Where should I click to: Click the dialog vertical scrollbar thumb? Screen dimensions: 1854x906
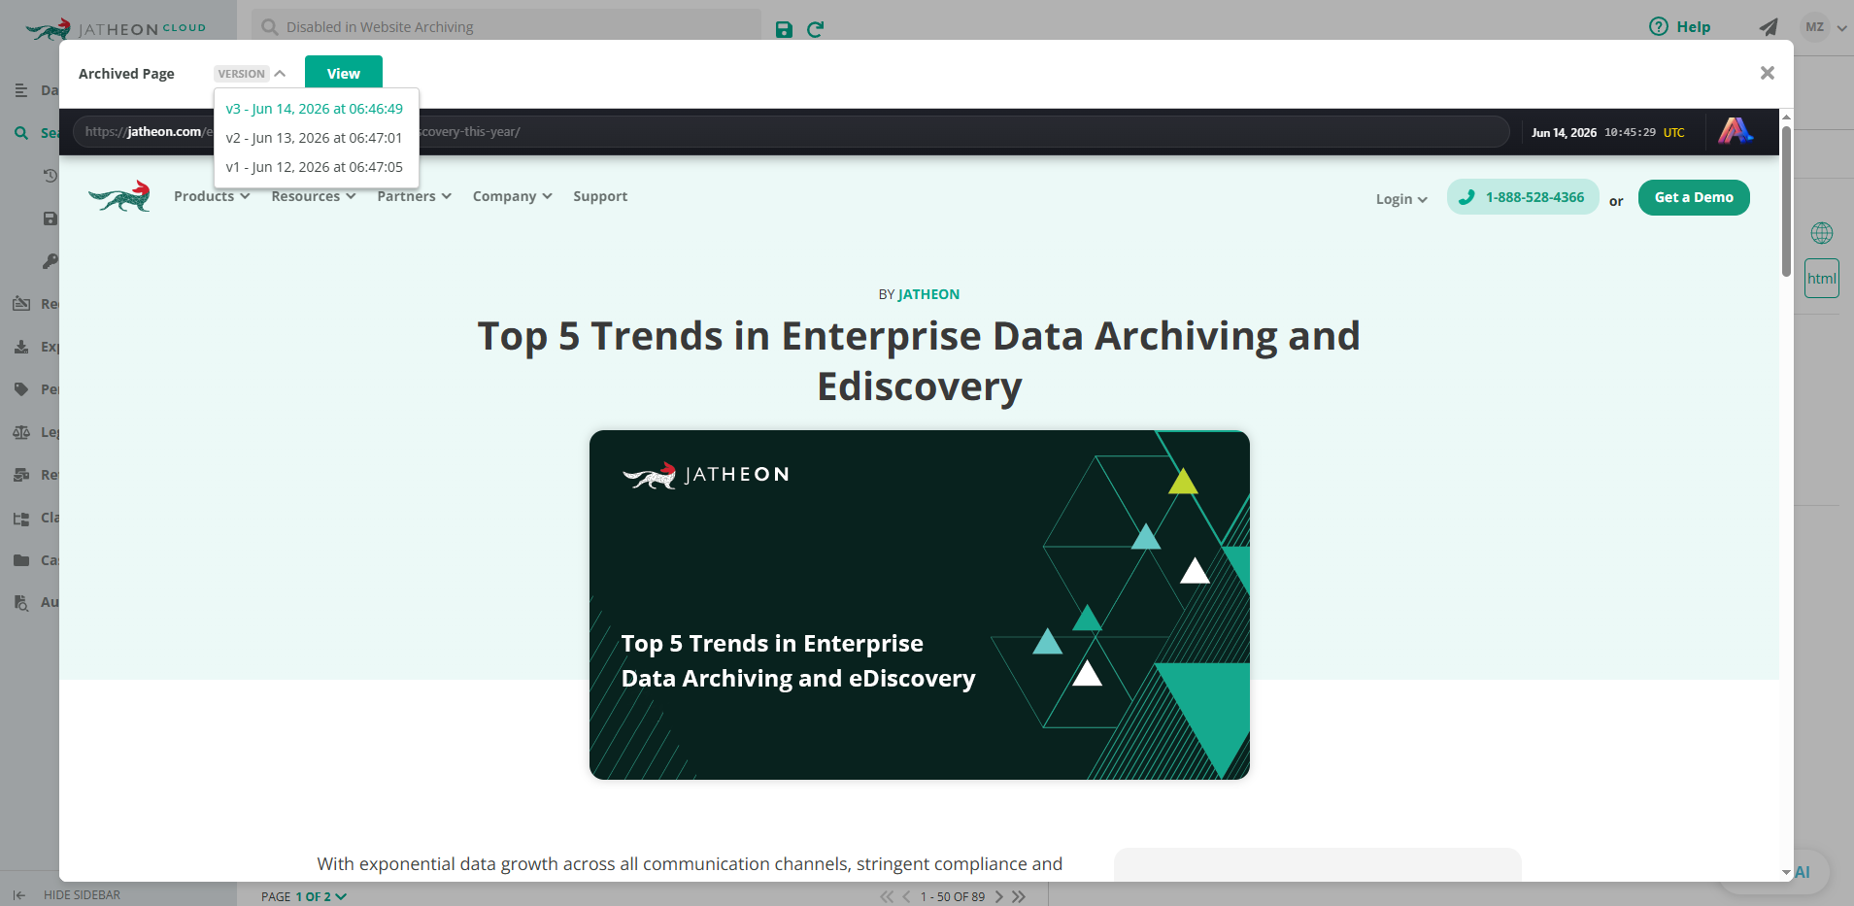coord(1786,201)
